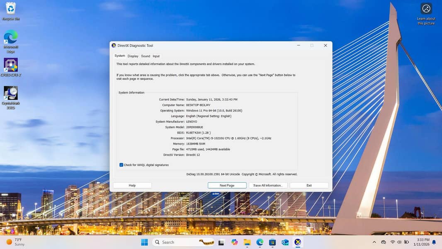
Task: Click the 'Learn about this picture' icon
Action: pyautogui.click(x=426, y=9)
